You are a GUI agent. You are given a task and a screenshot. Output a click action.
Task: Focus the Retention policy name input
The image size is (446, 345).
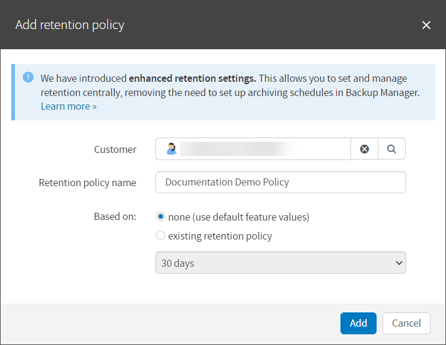pos(281,183)
